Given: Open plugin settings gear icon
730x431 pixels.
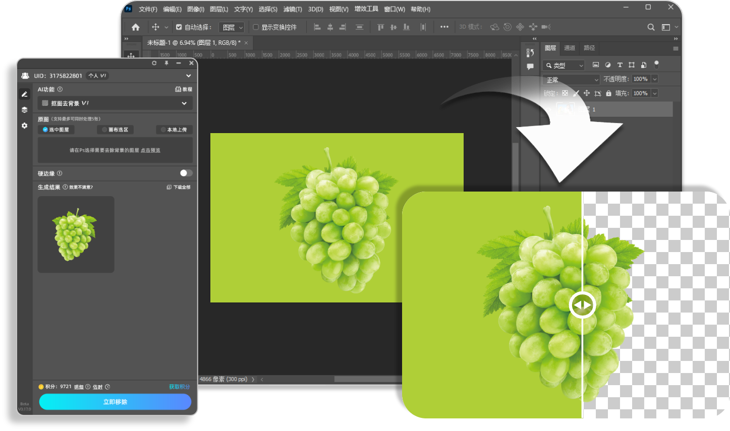Looking at the screenshot, I should 24,126.
